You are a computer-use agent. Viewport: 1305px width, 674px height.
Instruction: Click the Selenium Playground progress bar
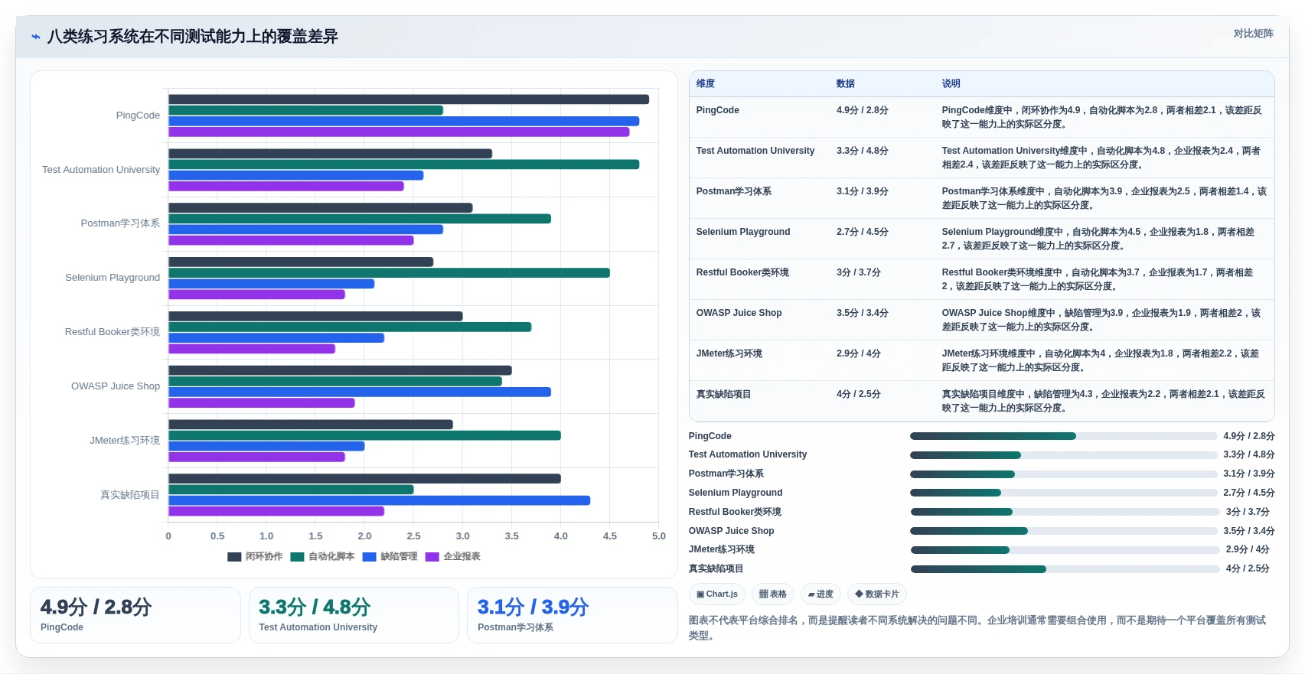[1063, 493]
